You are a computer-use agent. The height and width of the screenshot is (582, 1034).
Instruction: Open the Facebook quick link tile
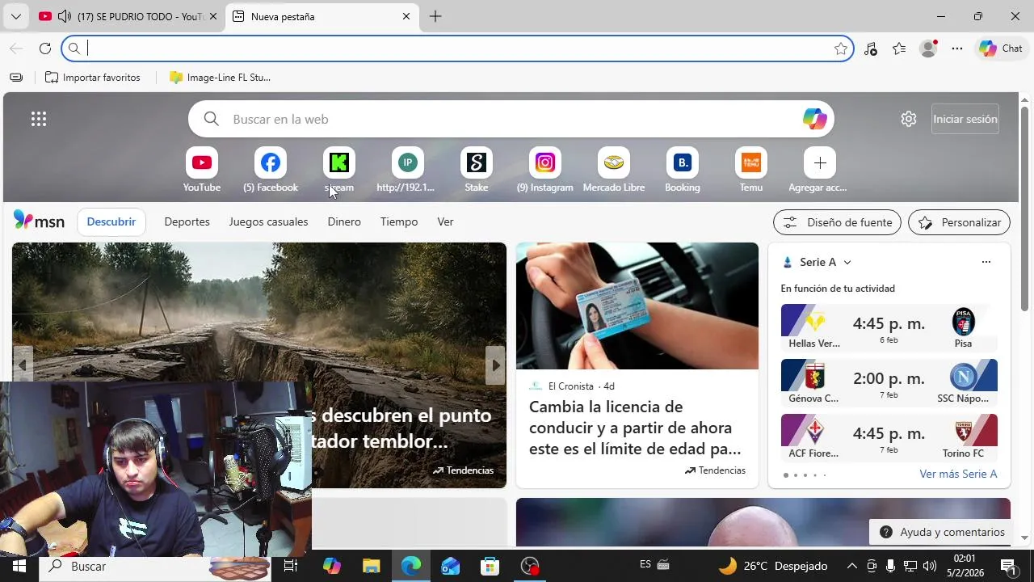point(271,171)
